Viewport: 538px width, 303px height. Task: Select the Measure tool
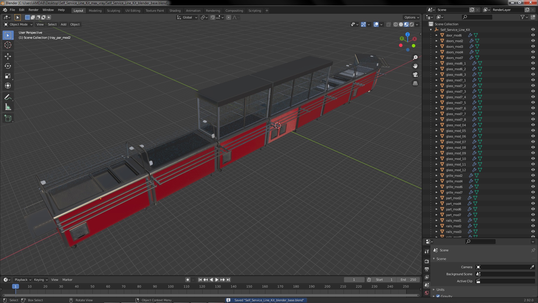pyautogui.click(x=8, y=107)
